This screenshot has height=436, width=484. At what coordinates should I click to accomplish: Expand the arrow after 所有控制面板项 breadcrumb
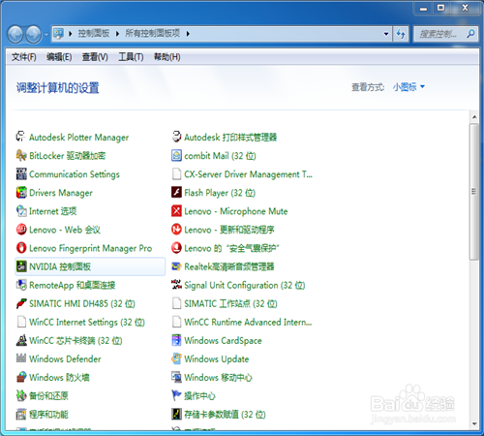pos(188,34)
